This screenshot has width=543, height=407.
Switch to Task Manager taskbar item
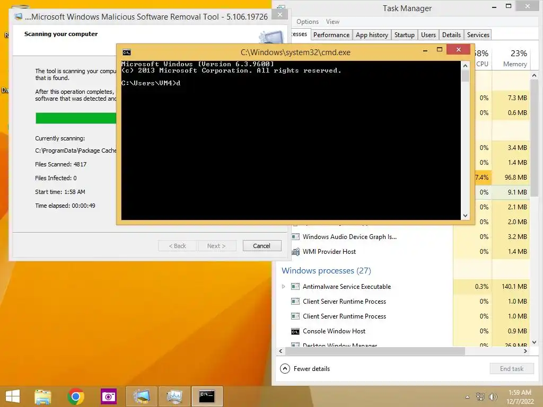(174, 396)
